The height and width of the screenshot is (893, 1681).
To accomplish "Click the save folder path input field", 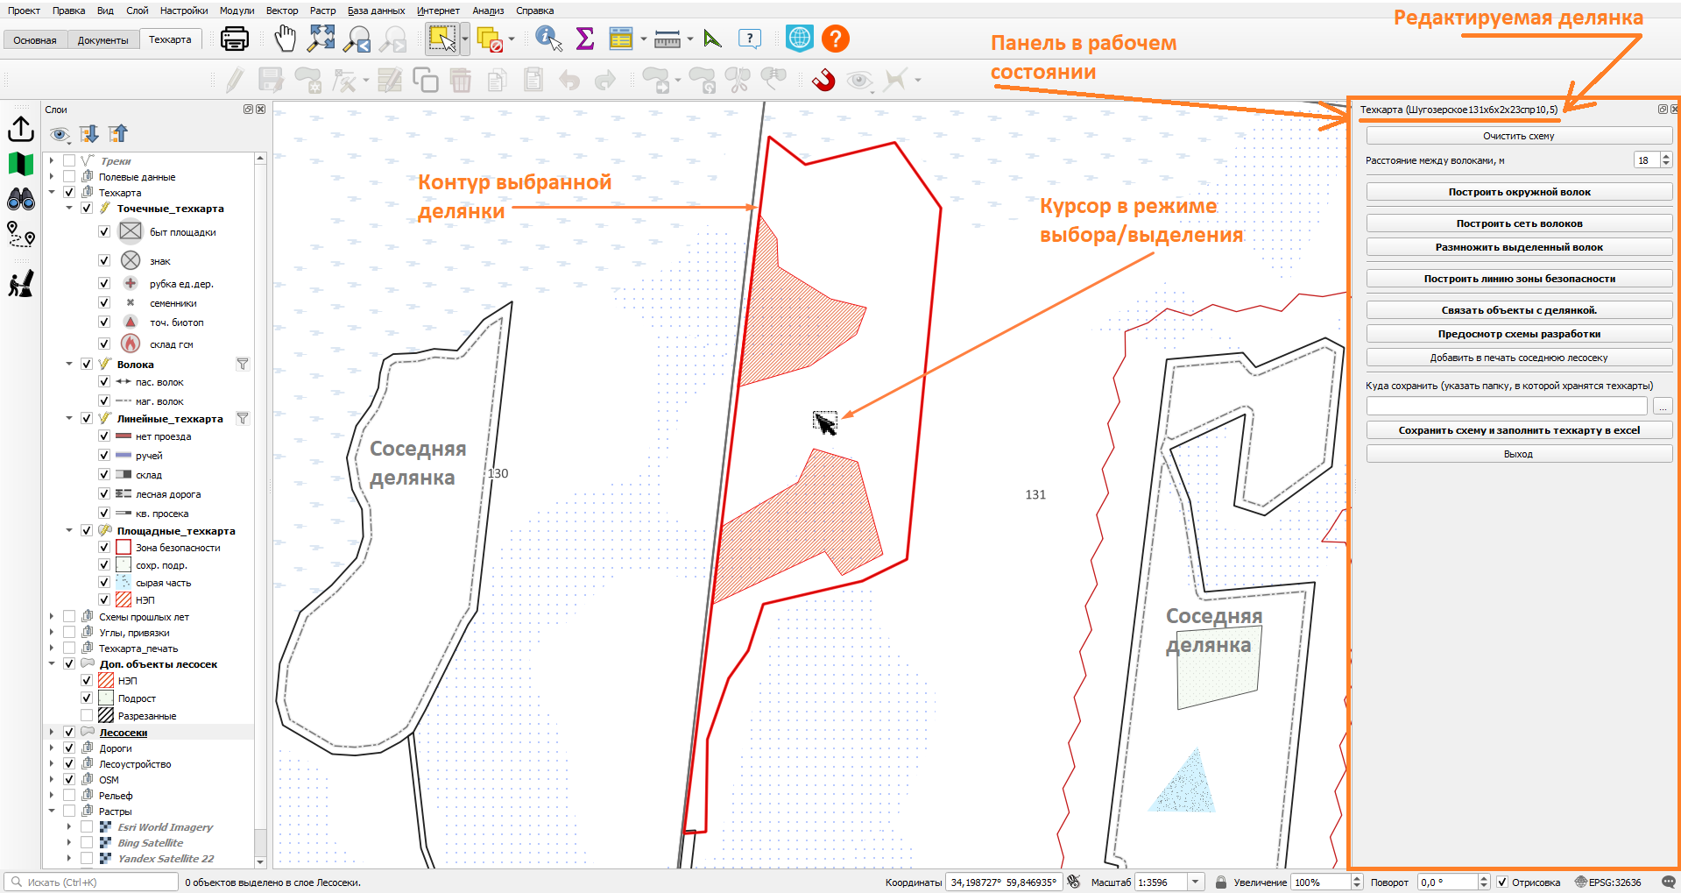I will click(1507, 407).
